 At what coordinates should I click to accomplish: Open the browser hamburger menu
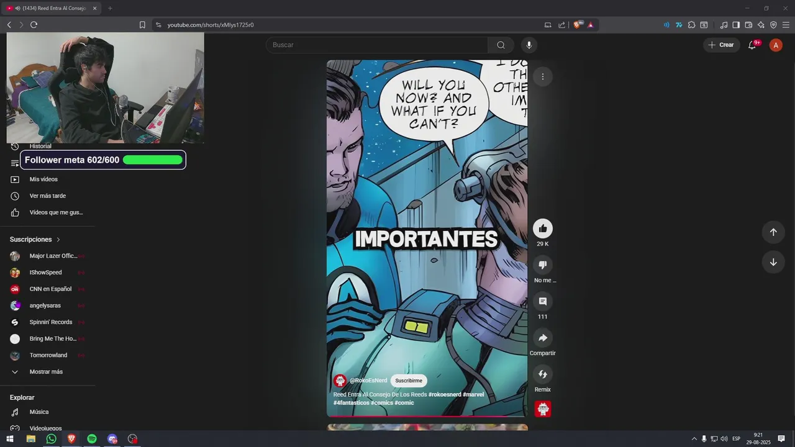(786, 25)
